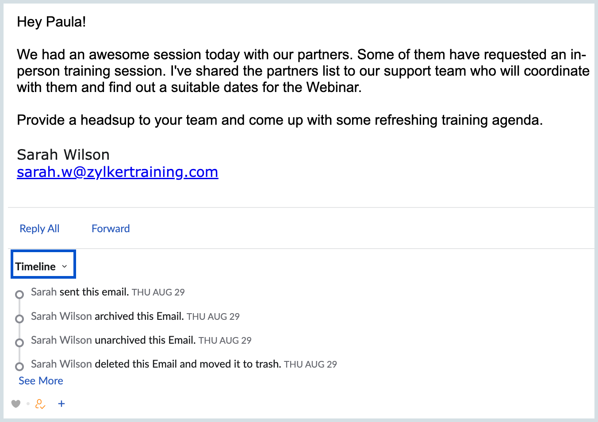Click the Sarah Wilson signature name
Screen dimensions: 598x422
63,155
